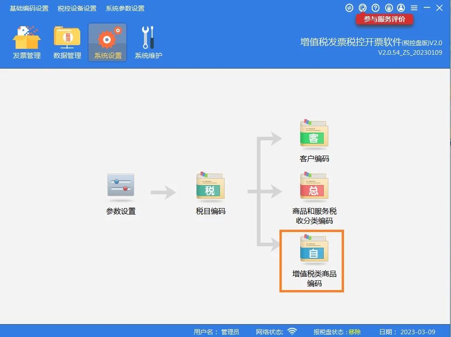This screenshot has height=337, width=451.
Task: Click the help question mark icon
Action: [375, 8]
